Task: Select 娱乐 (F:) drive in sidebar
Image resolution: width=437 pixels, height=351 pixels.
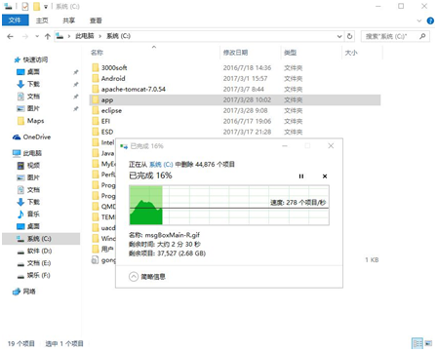Action: (39, 275)
